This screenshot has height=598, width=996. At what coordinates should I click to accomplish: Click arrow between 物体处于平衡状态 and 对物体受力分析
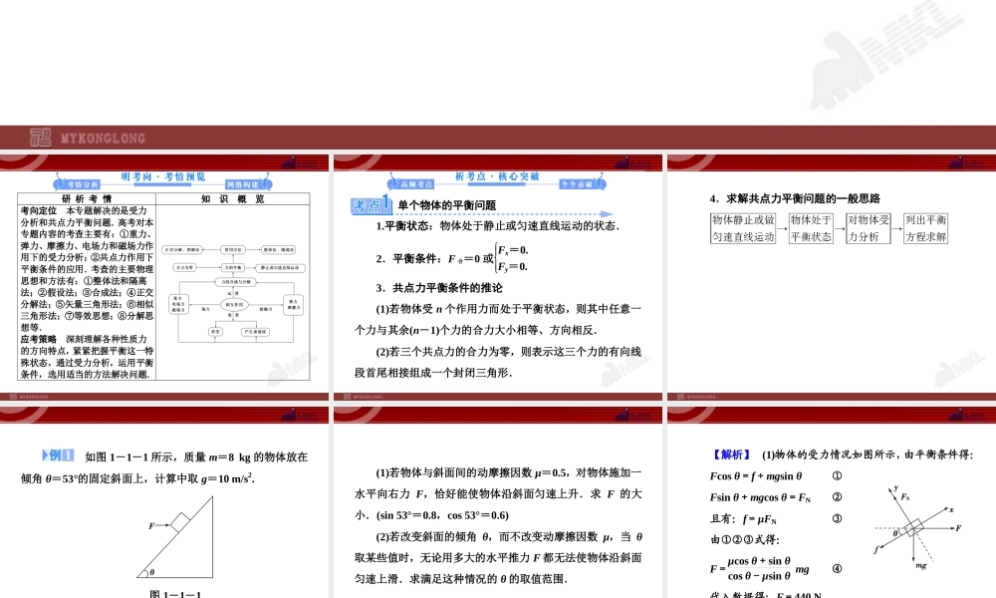(840, 227)
